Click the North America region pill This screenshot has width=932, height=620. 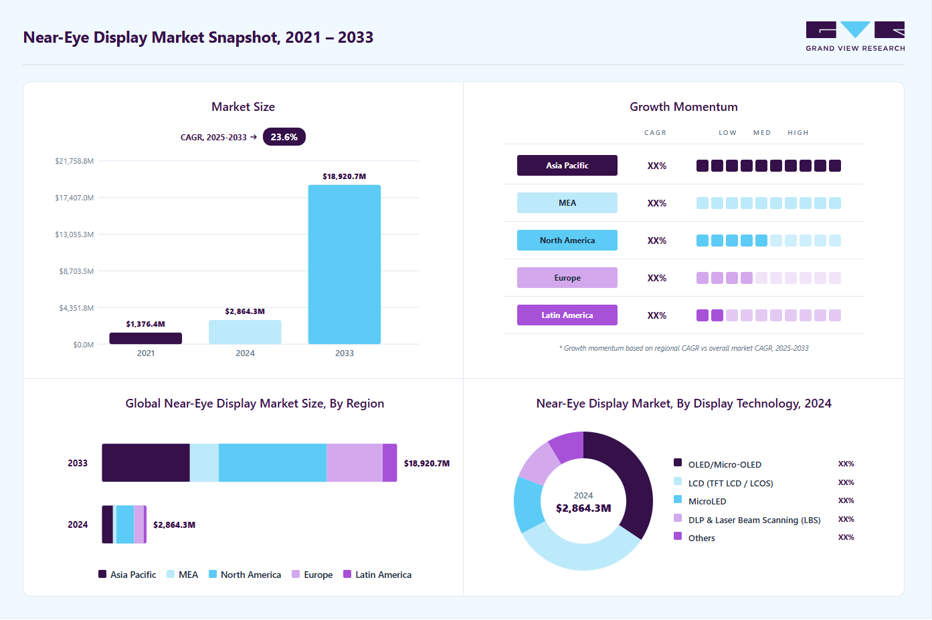coord(567,241)
